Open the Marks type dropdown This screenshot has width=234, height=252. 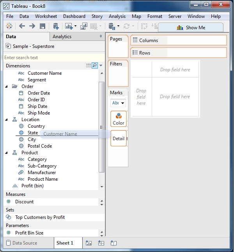118,103
